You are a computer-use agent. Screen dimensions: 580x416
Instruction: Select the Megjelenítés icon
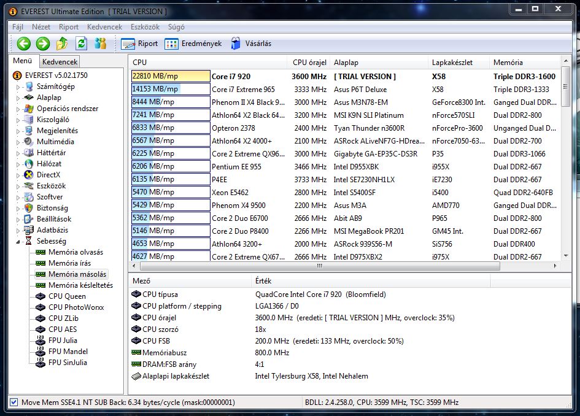tap(29, 131)
